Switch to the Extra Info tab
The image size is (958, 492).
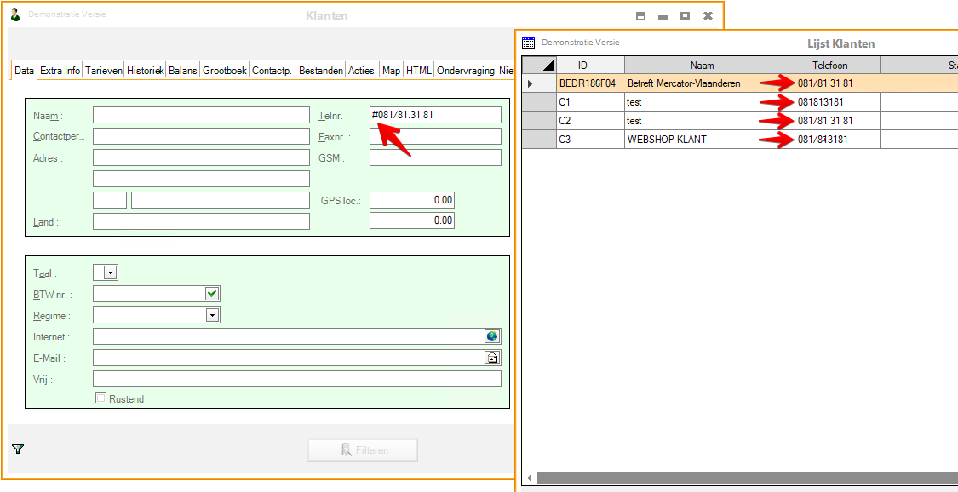[x=60, y=71]
